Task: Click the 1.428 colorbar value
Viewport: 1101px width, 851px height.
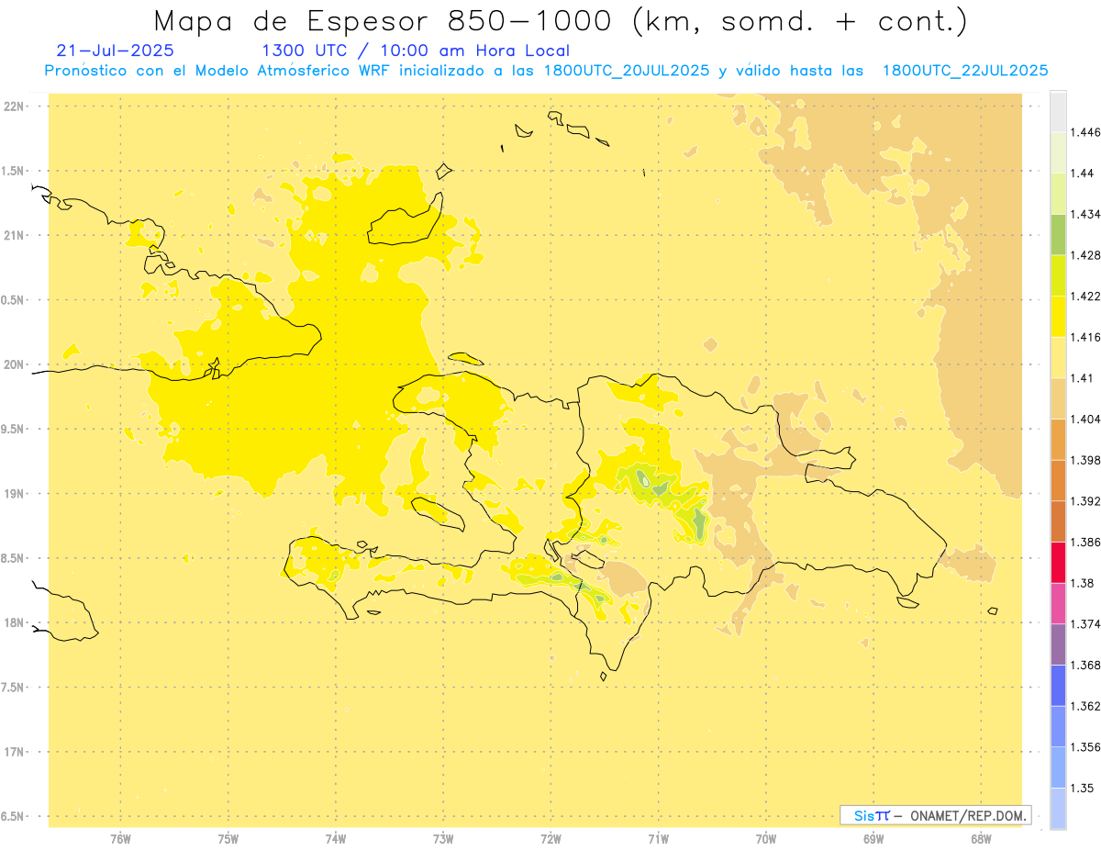Action: pyautogui.click(x=1084, y=255)
